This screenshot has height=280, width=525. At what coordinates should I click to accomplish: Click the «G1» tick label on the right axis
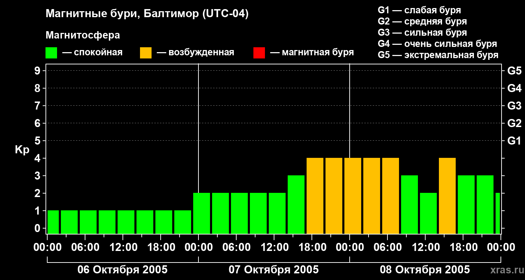click(514, 141)
